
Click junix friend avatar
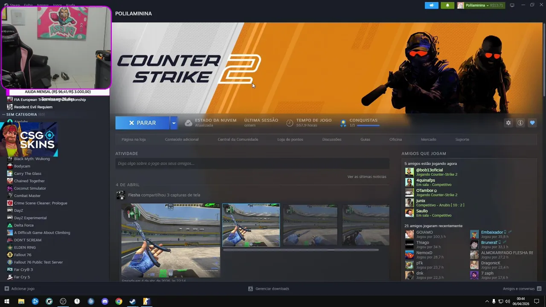point(409,203)
